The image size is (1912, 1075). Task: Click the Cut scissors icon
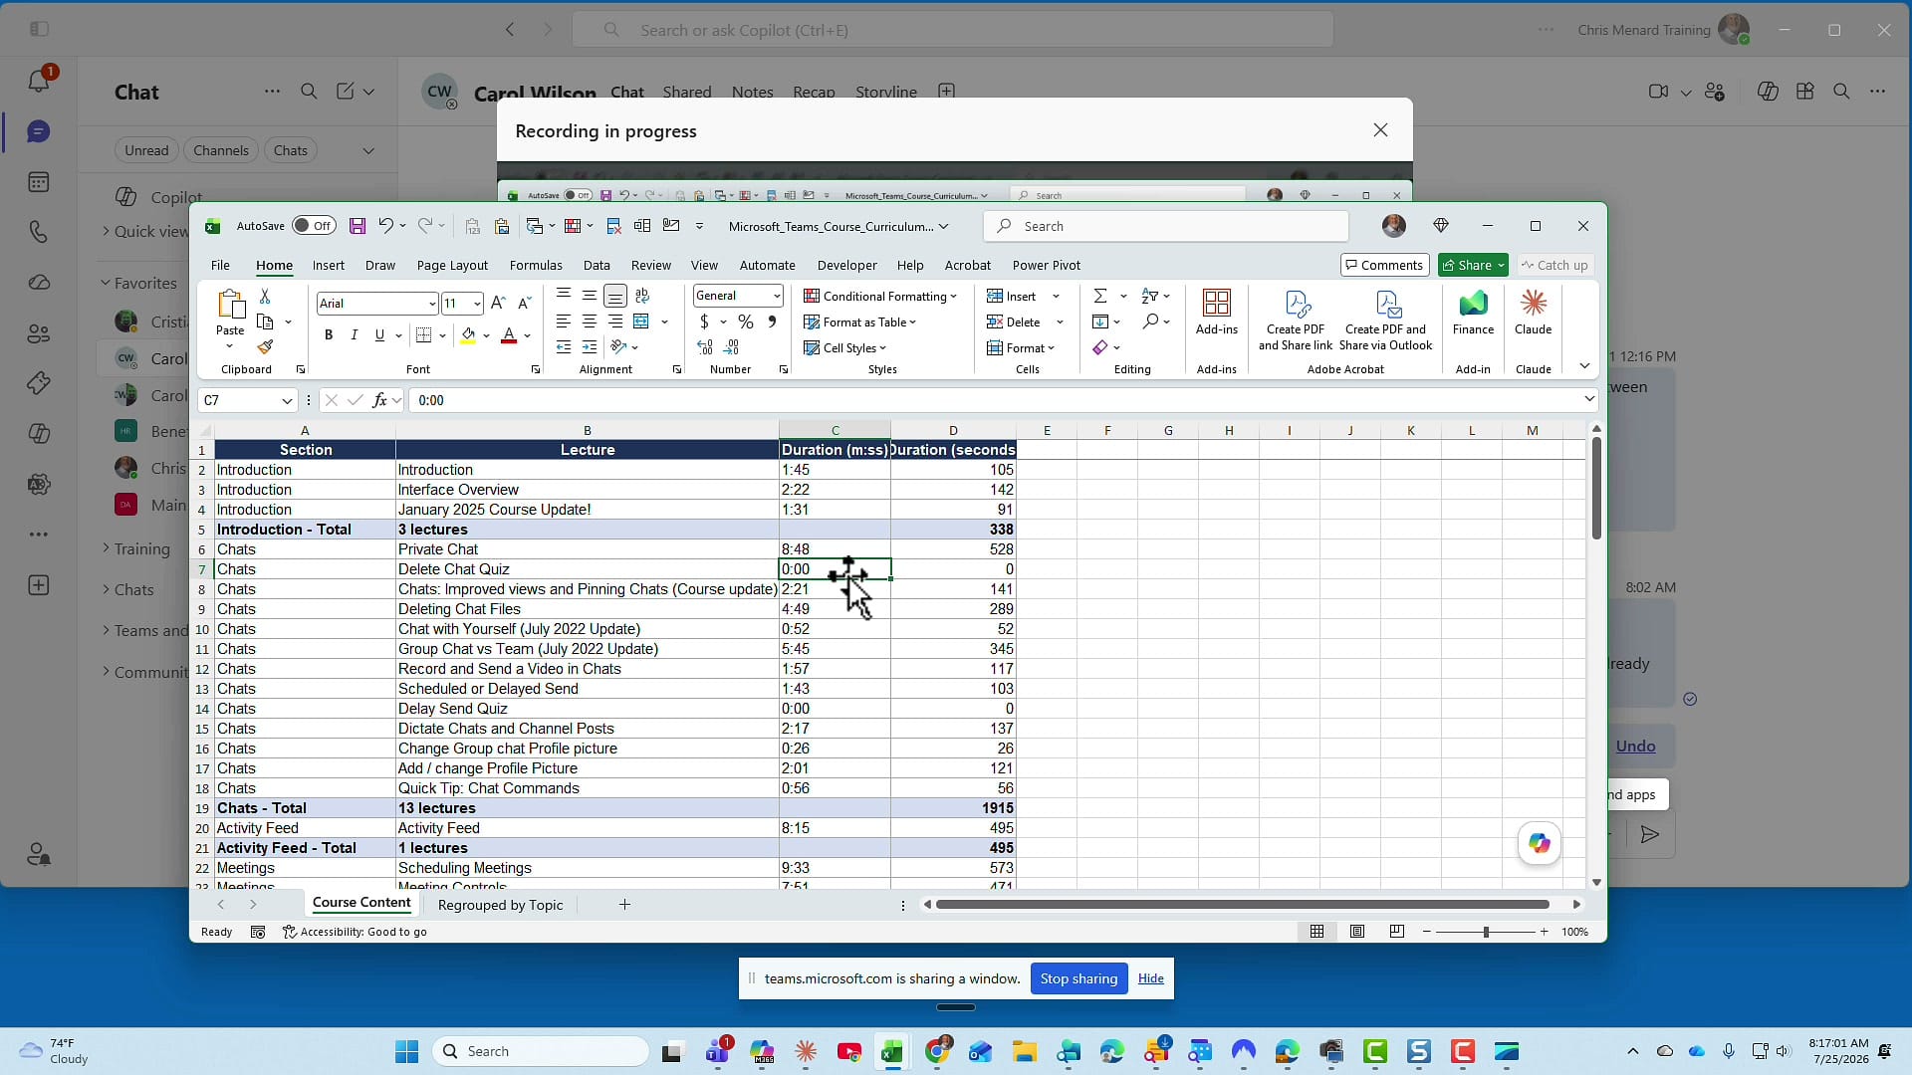265,297
